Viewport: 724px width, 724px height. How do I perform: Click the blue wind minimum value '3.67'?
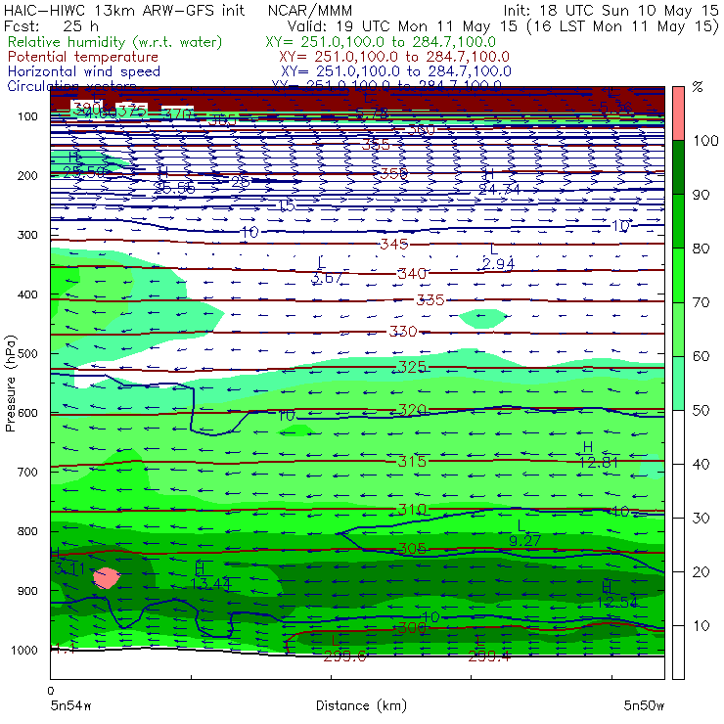click(327, 278)
